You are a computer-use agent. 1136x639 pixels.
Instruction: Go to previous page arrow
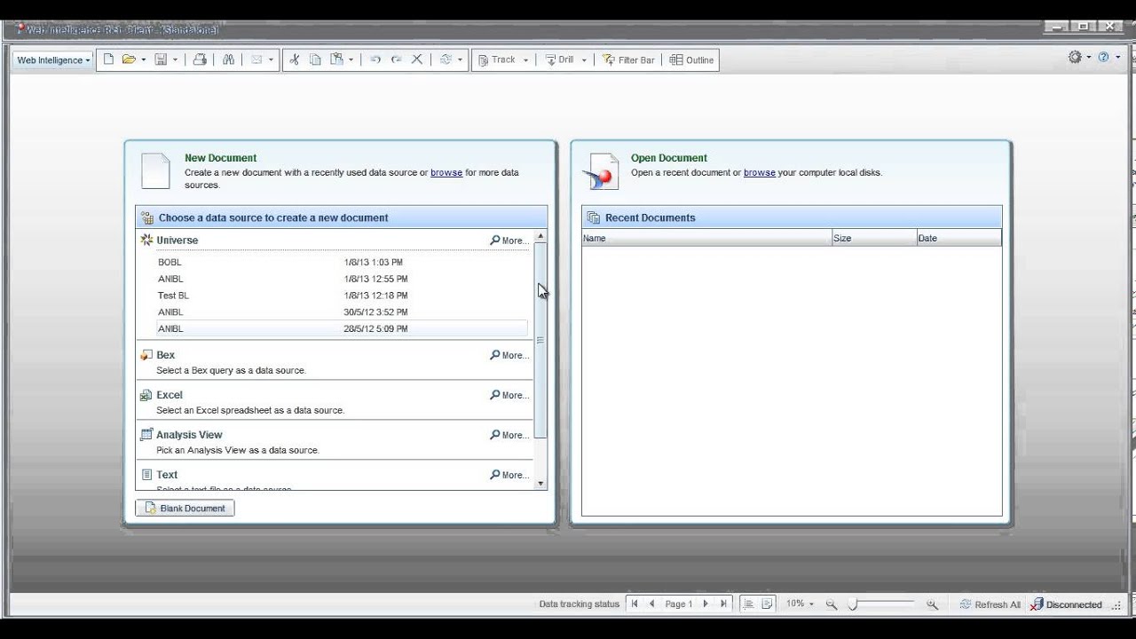click(x=652, y=603)
